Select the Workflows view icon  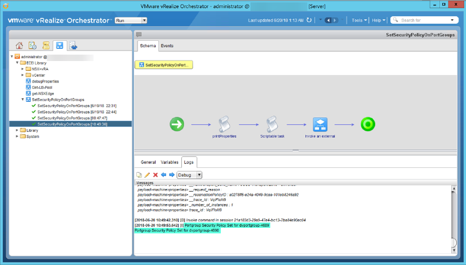click(x=60, y=45)
